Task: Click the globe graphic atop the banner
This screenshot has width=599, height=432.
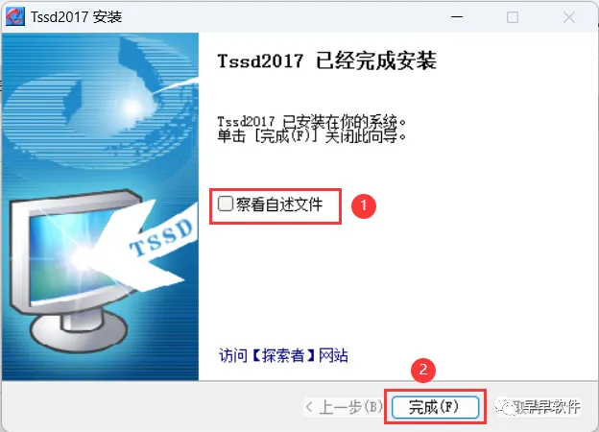Action: pyautogui.click(x=101, y=101)
